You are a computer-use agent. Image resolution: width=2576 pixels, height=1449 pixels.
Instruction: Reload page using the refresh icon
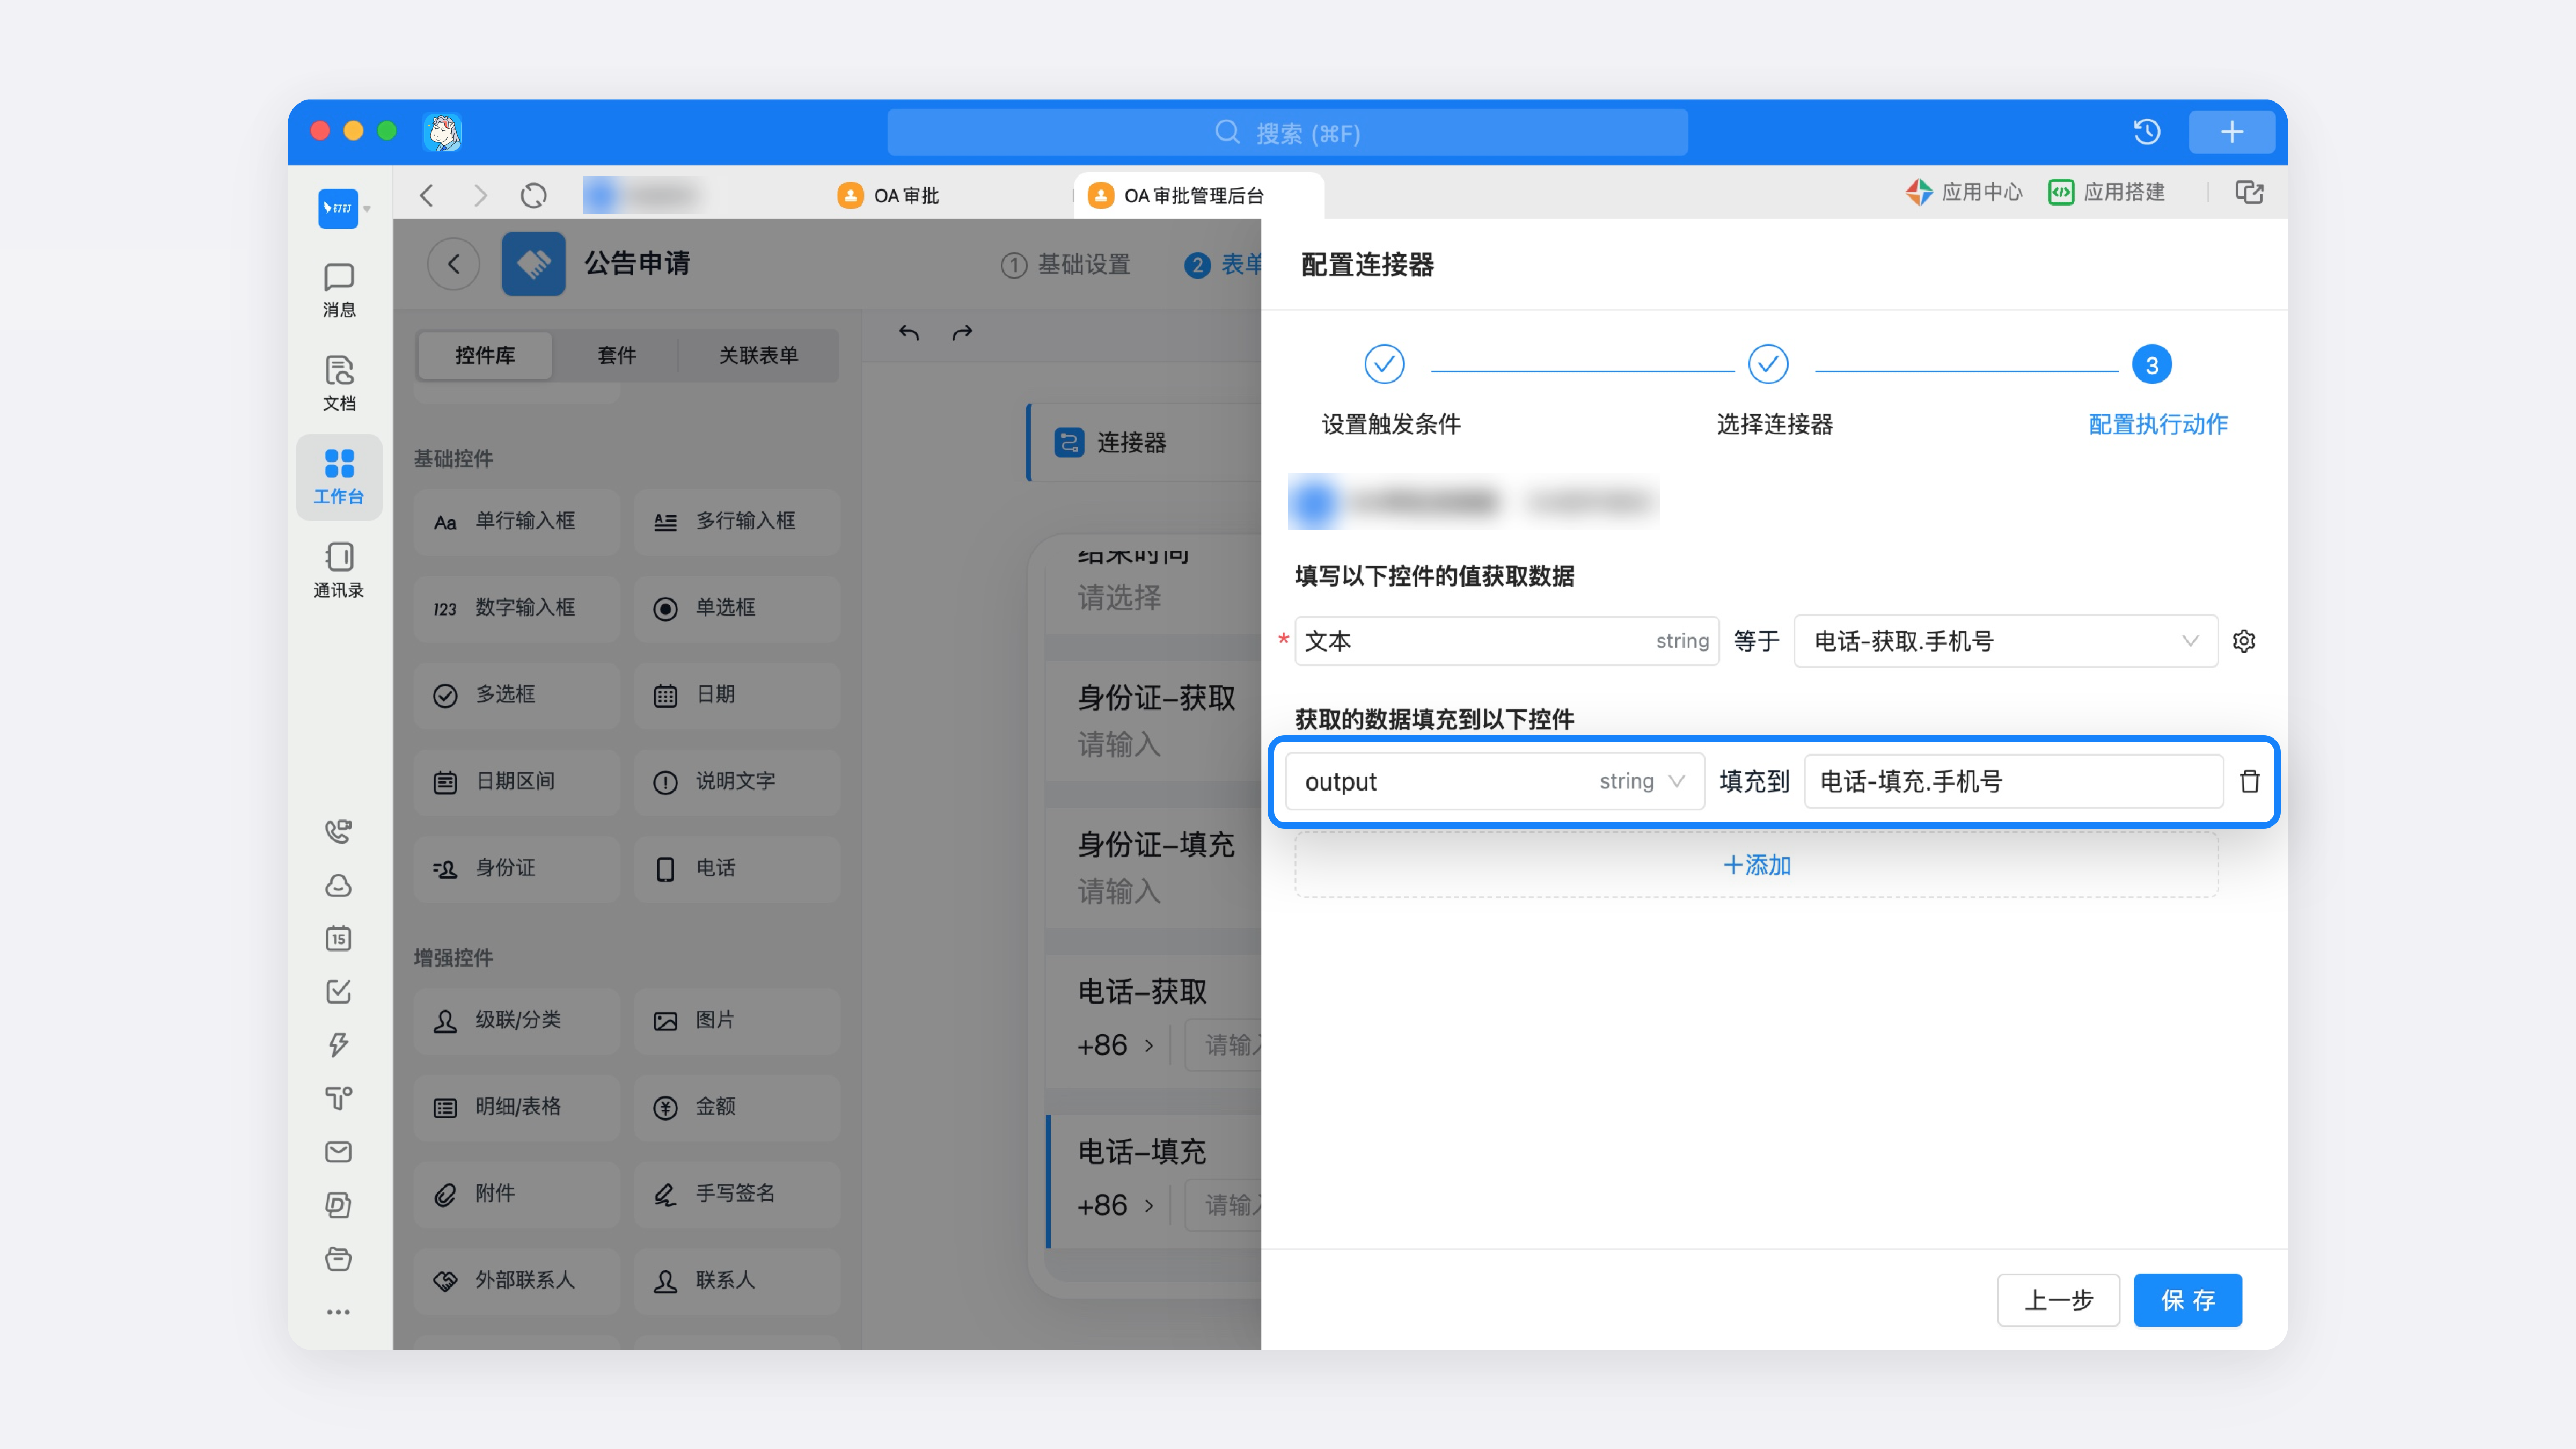click(x=534, y=195)
